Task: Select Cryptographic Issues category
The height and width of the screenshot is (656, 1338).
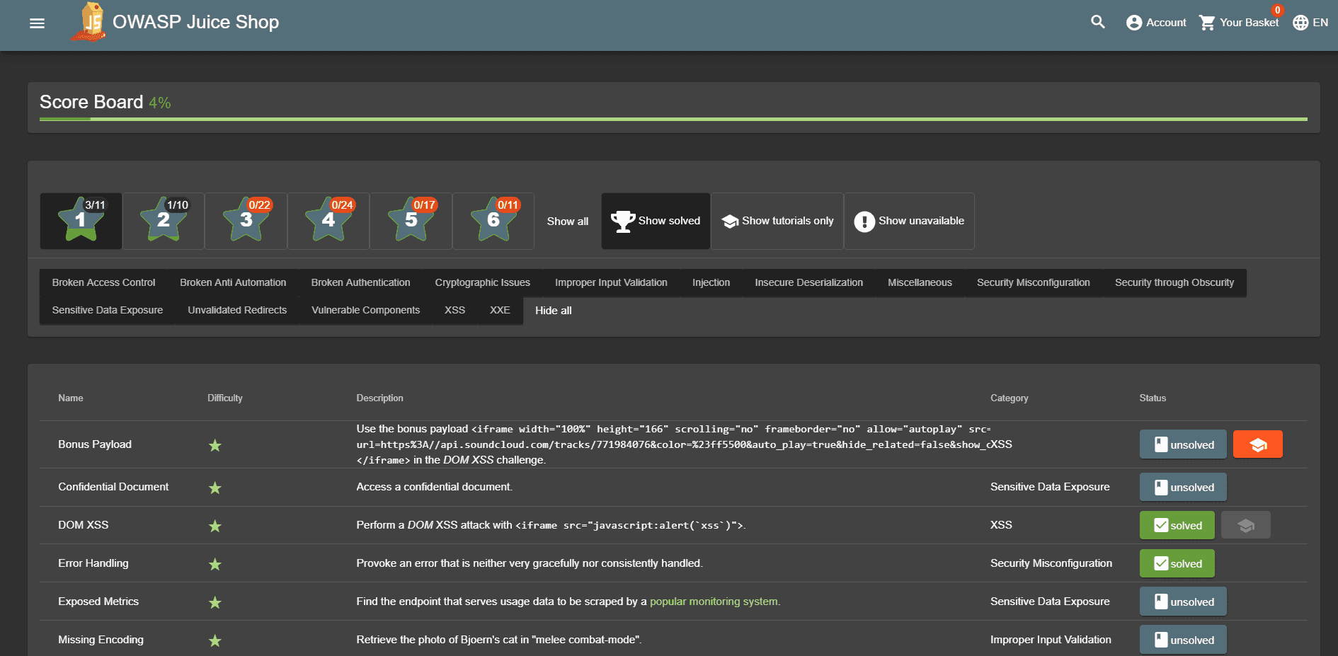Action: point(482,282)
